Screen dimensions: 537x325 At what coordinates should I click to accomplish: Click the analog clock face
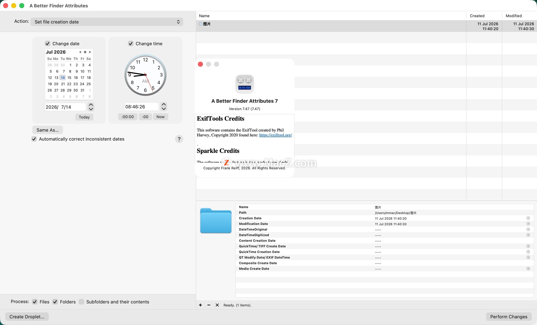[145, 75]
